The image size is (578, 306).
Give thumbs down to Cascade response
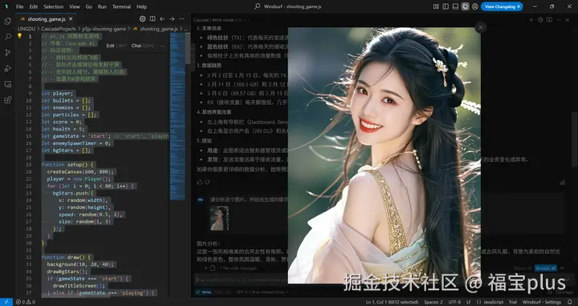(x=207, y=182)
